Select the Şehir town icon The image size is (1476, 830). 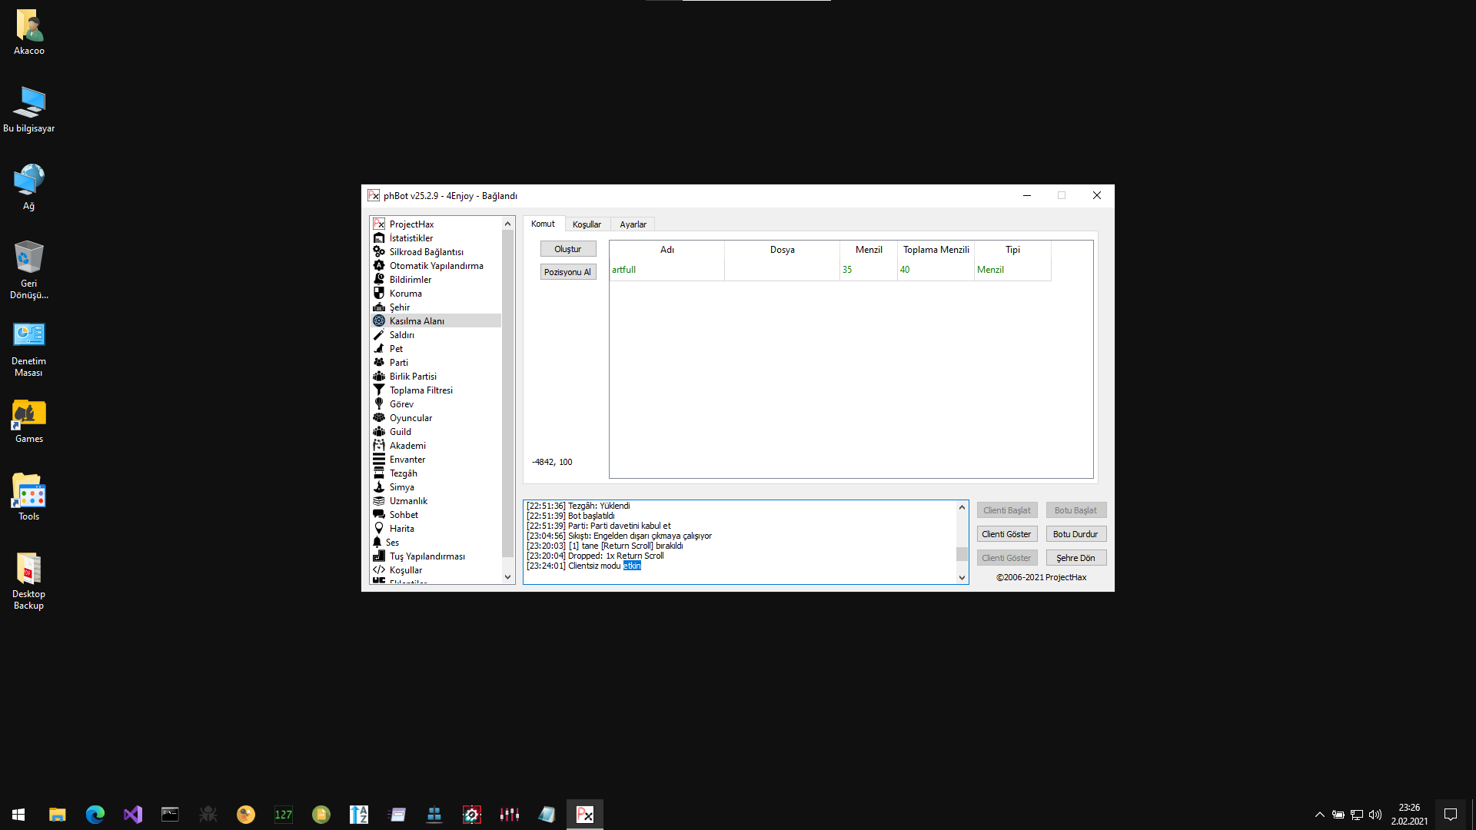378,307
